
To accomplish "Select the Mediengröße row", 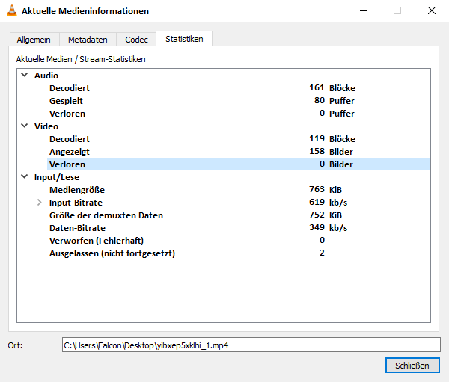I will 75,190.
